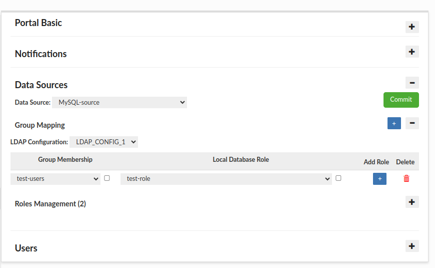The width and height of the screenshot is (435, 268).
Task: Tick the checkbox next to test-users
Action: click(107, 178)
